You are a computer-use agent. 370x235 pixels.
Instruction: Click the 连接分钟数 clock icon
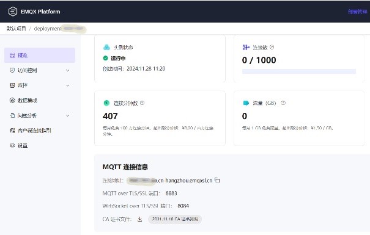[x=106, y=103]
